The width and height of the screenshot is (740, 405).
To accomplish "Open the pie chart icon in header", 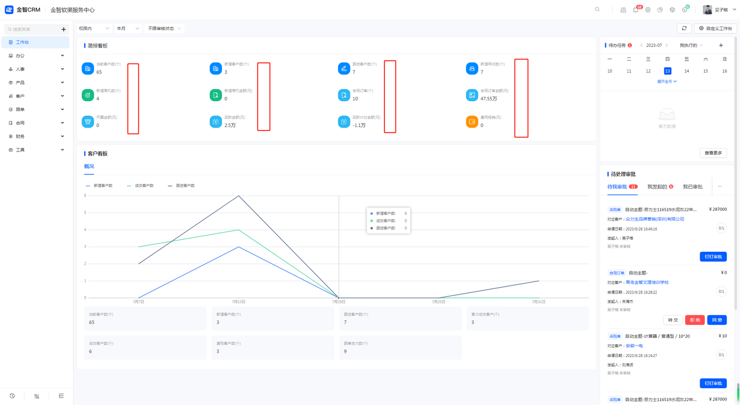I will point(660,10).
